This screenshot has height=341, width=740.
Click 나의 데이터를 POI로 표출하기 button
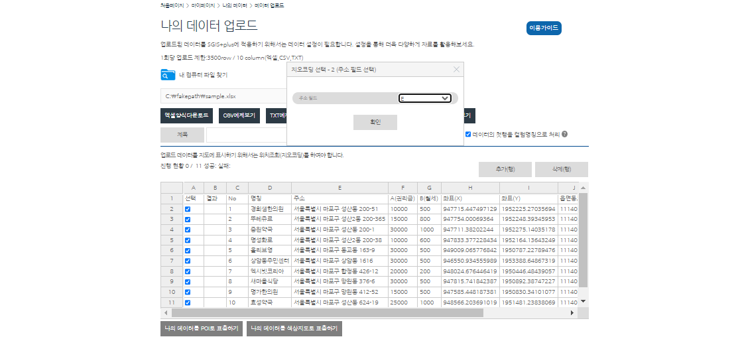tap(200, 328)
